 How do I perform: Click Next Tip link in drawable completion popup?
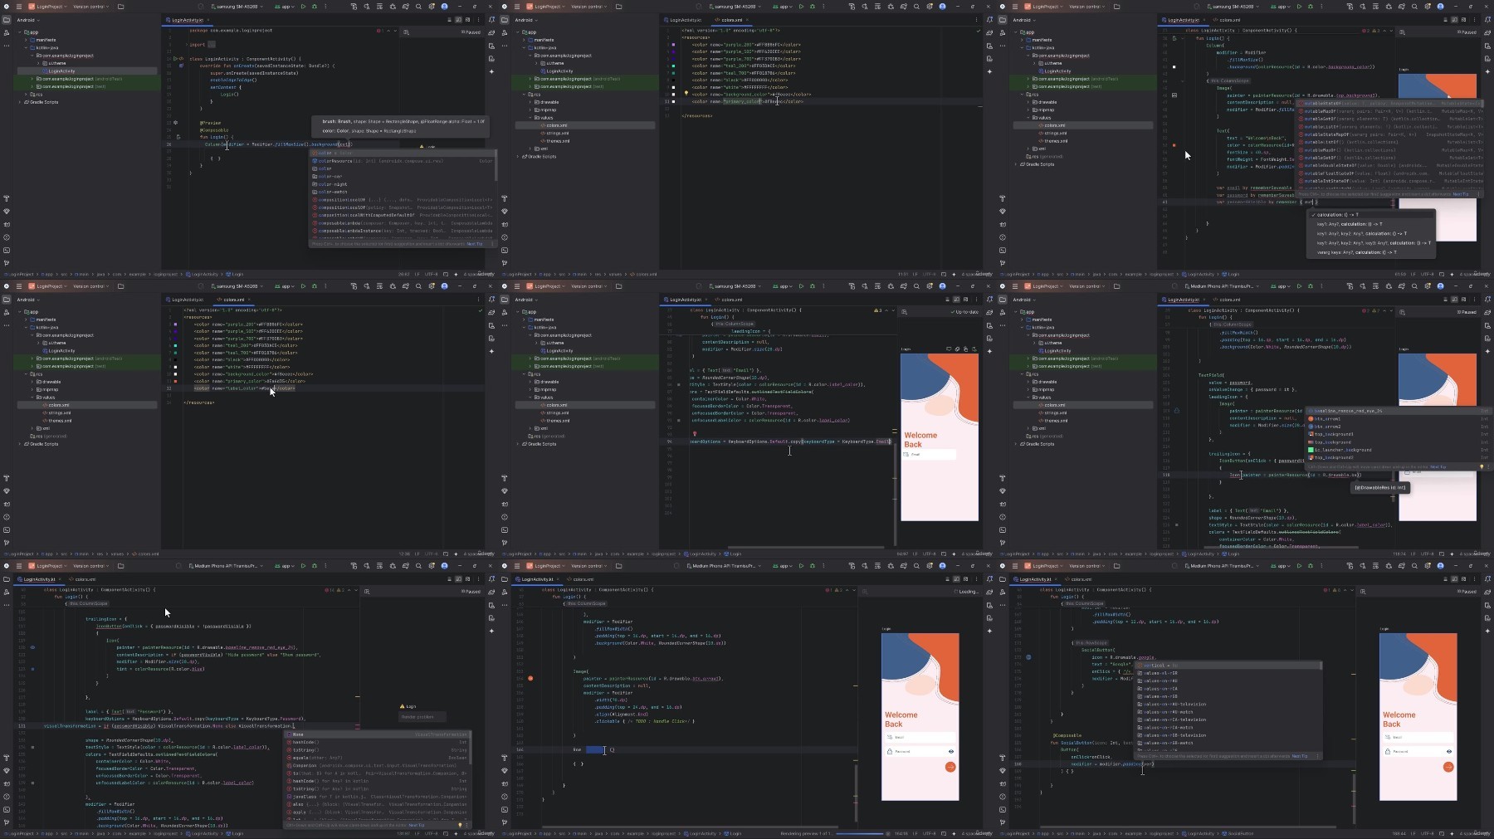[1438, 466]
